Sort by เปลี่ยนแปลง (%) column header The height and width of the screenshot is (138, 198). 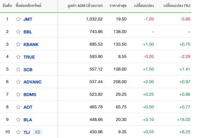click(x=177, y=6)
